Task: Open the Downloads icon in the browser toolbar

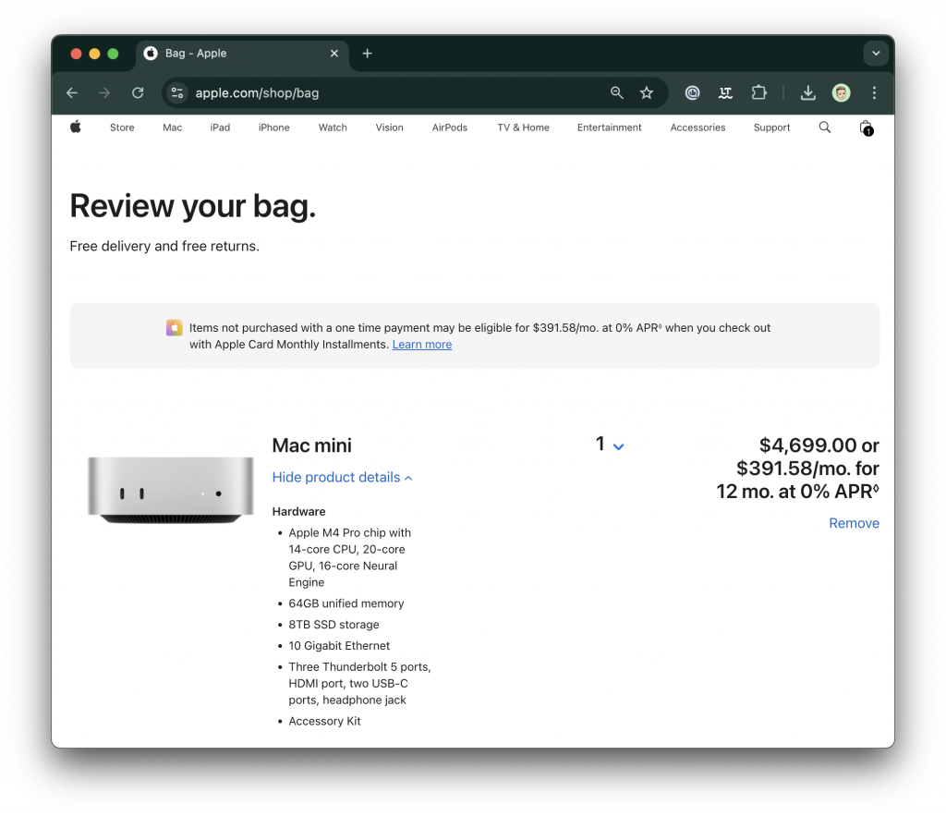Action: pos(807,92)
